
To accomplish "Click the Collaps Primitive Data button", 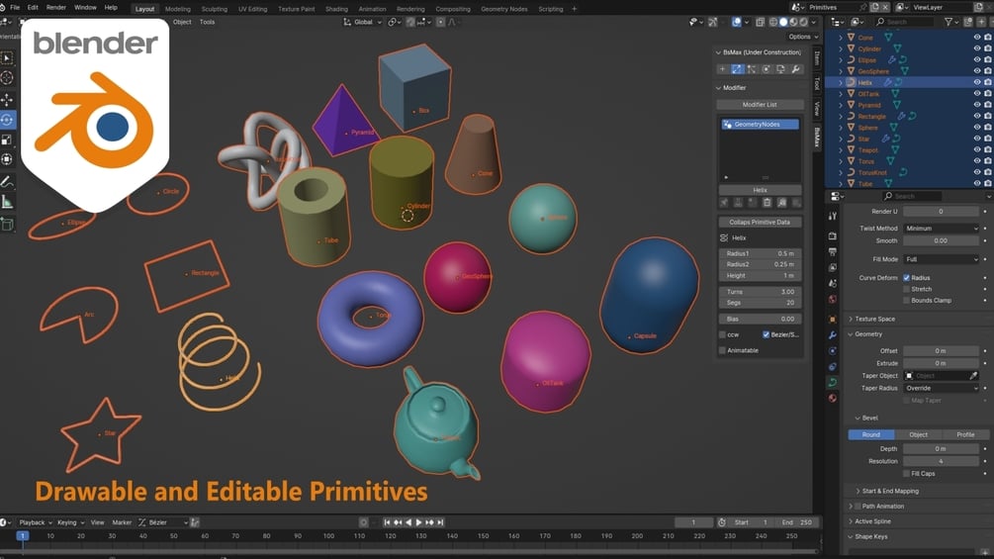I will (x=760, y=222).
